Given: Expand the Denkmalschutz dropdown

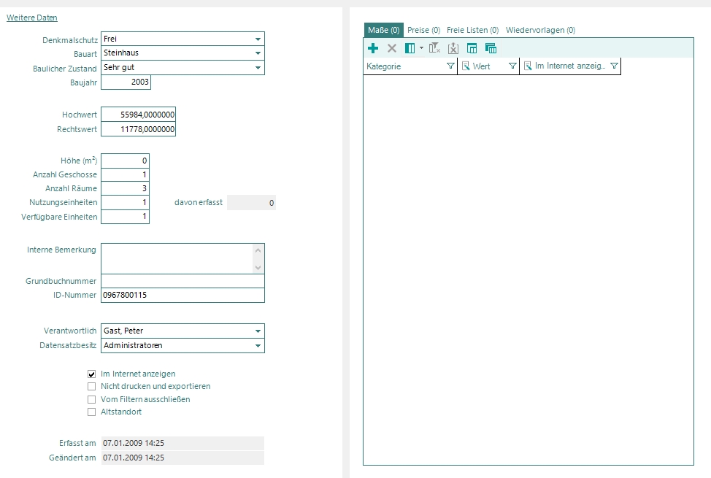Looking at the screenshot, I should pyautogui.click(x=258, y=39).
